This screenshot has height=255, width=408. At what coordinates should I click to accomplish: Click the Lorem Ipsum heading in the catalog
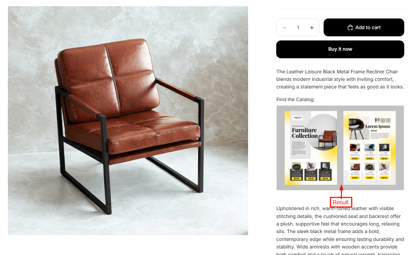(x=378, y=126)
